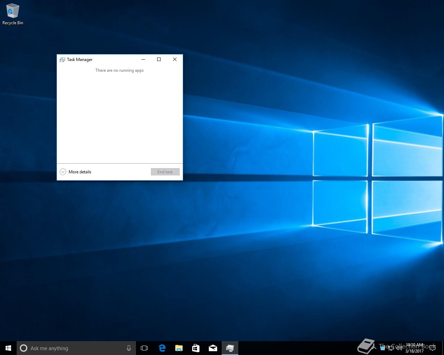
Task: Open the Action Center notifications icon
Action: [432, 348]
